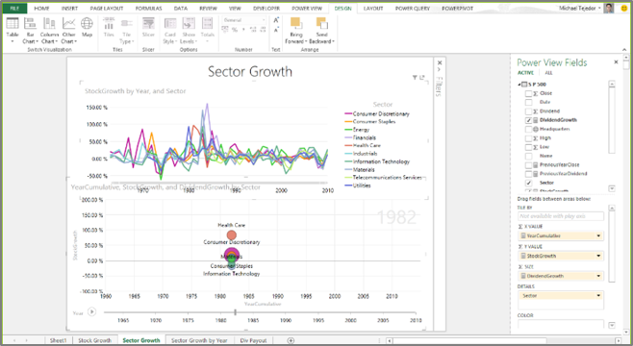Collapse the ribbon with the arrow
The image size is (633, 346).
pyautogui.click(x=624, y=50)
